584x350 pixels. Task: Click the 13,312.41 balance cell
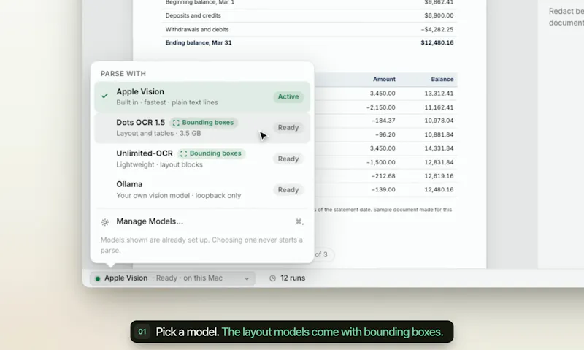(x=439, y=94)
